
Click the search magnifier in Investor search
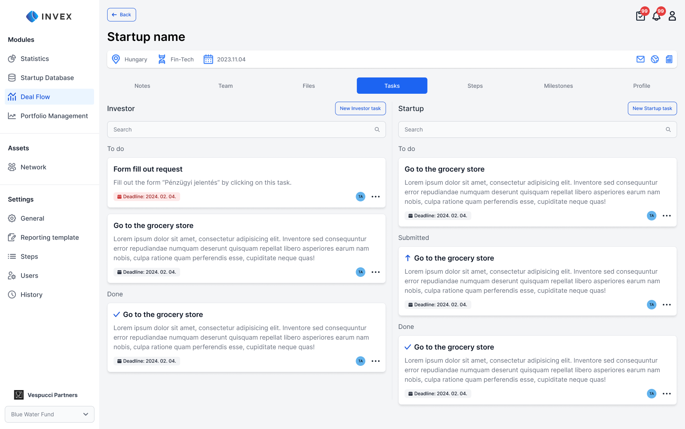pyautogui.click(x=377, y=129)
